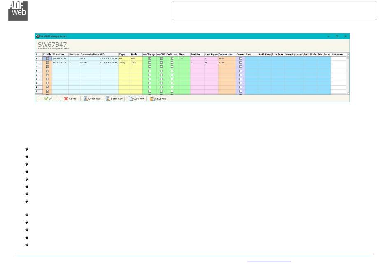Check OnTimer checkbox in row 2
Image resolution: width=391 pixels, height=269 pixels.
[x=172, y=63]
